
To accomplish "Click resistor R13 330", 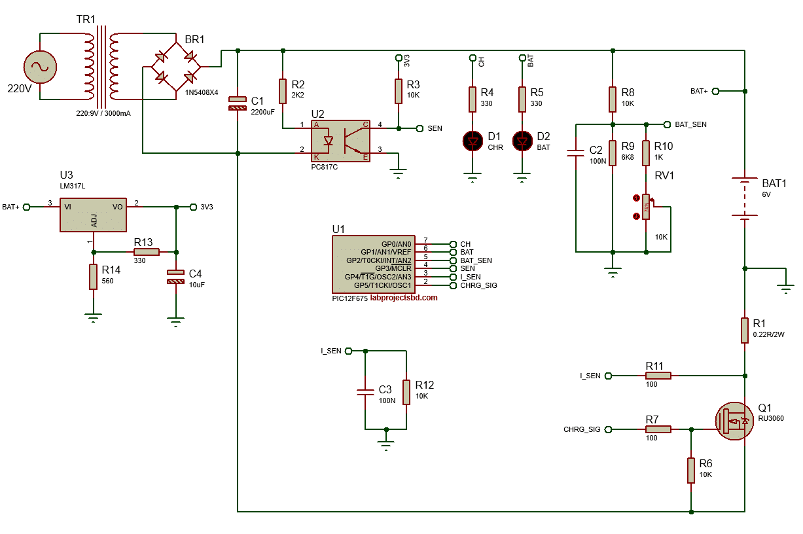I will [x=147, y=252].
